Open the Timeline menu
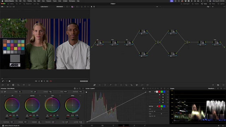Viewport: 226px width, 127px height. pyautogui.click(x=30, y=1)
